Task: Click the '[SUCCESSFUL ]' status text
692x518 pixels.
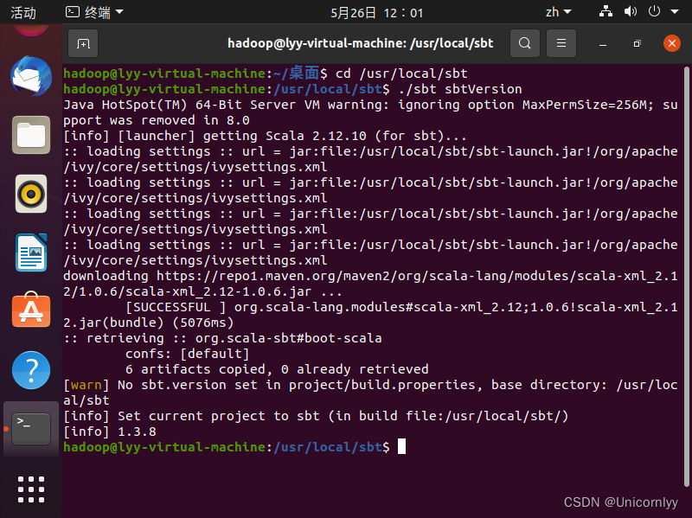Action: (x=176, y=307)
